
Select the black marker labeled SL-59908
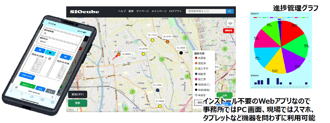pos(181,53)
